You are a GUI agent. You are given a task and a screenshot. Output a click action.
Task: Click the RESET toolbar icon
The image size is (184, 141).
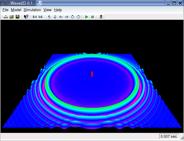click(x=6, y=17)
